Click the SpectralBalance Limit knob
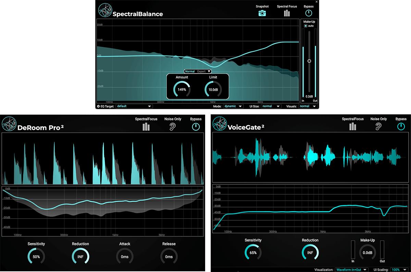The image size is (411, 272). tap(213, 90)
